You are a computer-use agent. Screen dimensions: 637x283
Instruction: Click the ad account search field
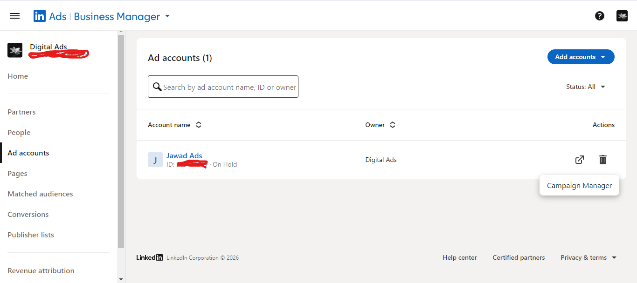pyautogui.click(x=228, y=87)
